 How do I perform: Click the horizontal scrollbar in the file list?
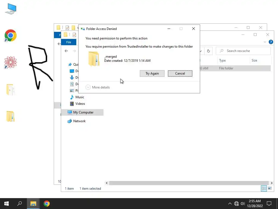189,183
